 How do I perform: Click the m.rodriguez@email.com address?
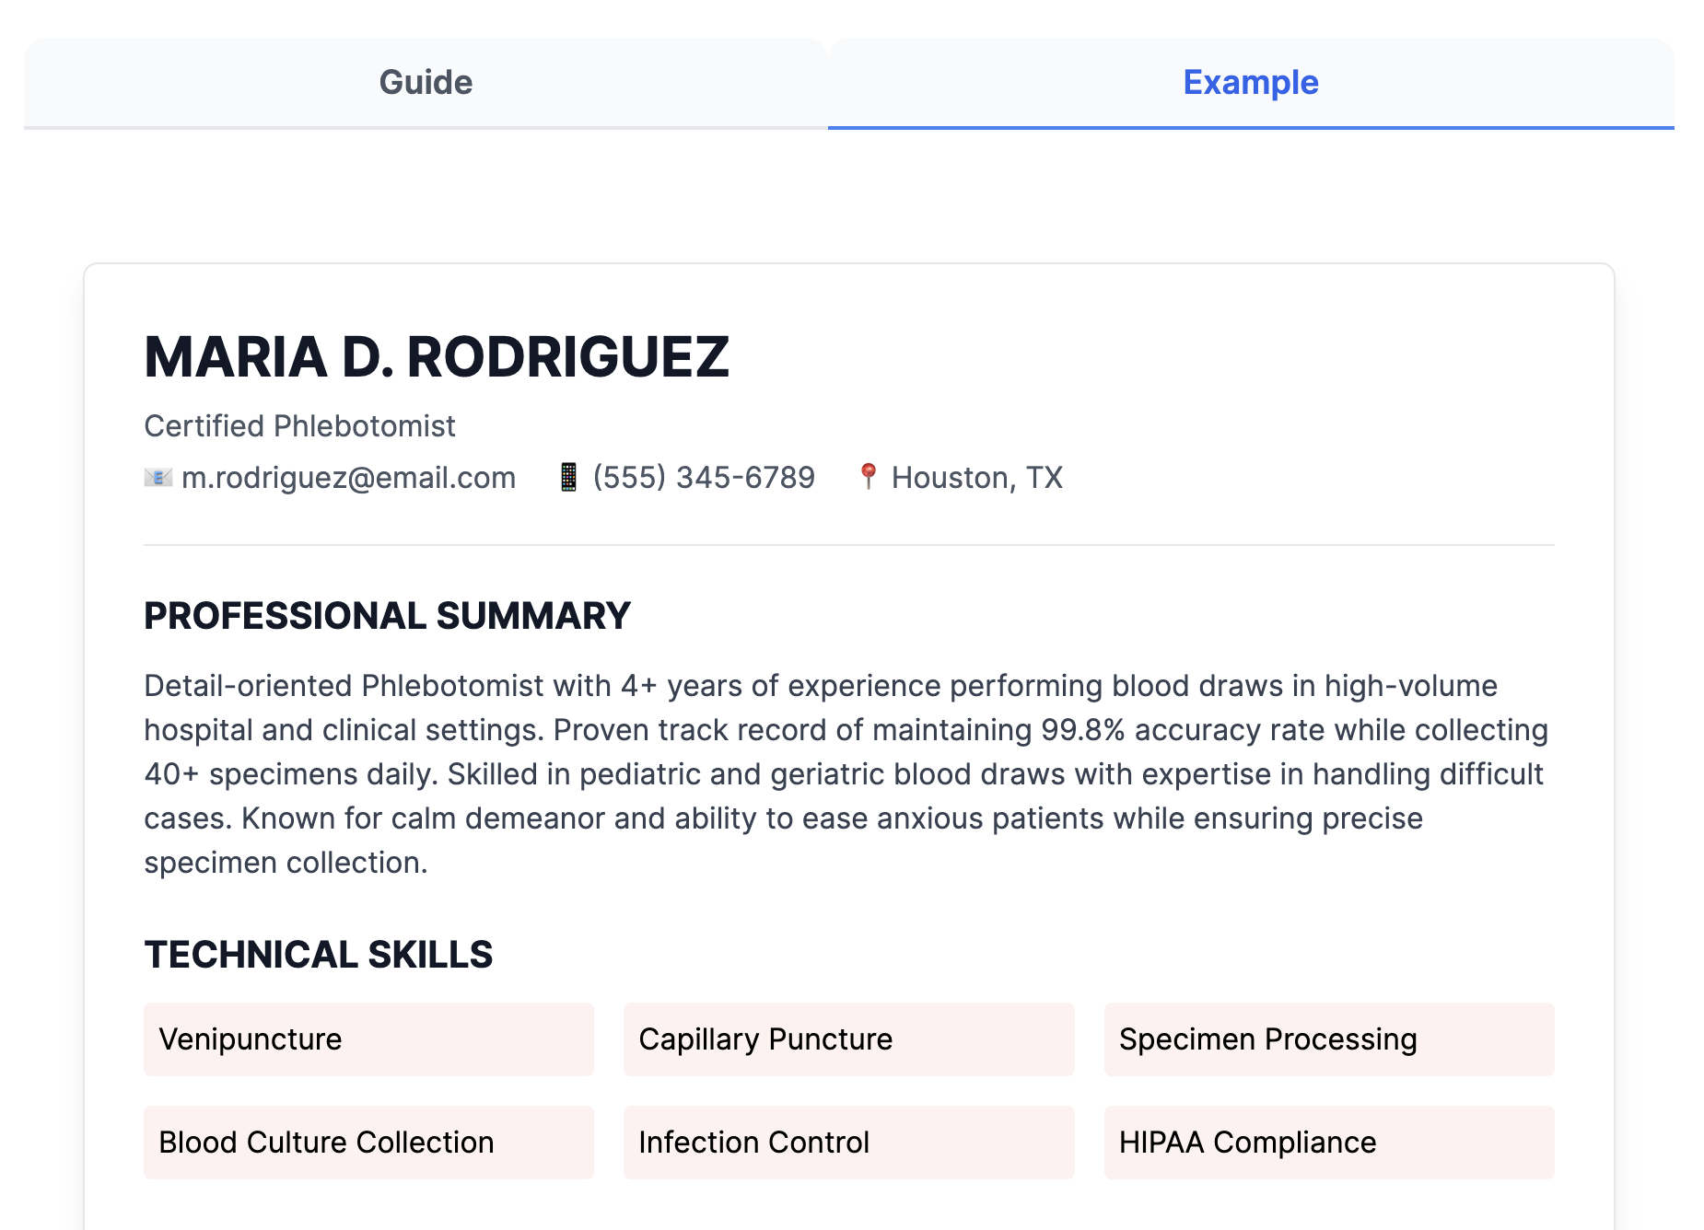[x=348, y=478]
